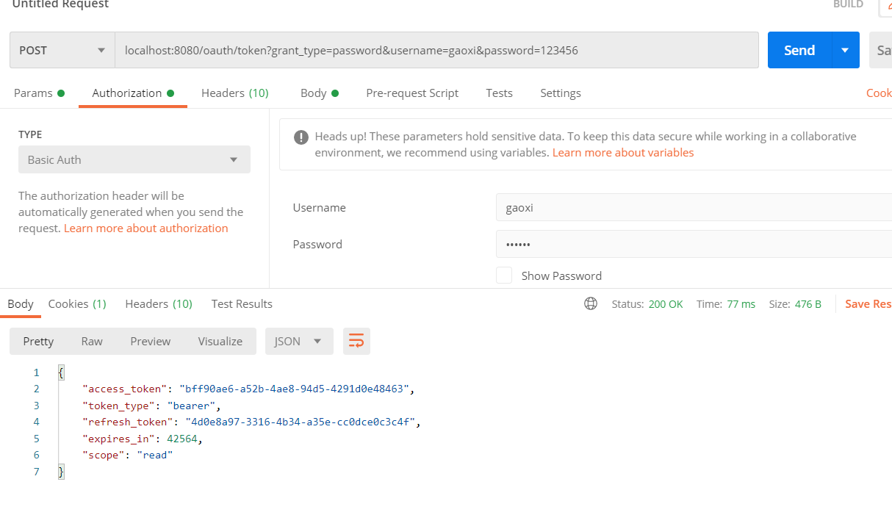892x515 pixels.
Task: Click the globe network icon near Status
Action: pyautogui.click(x=591, y=304)
